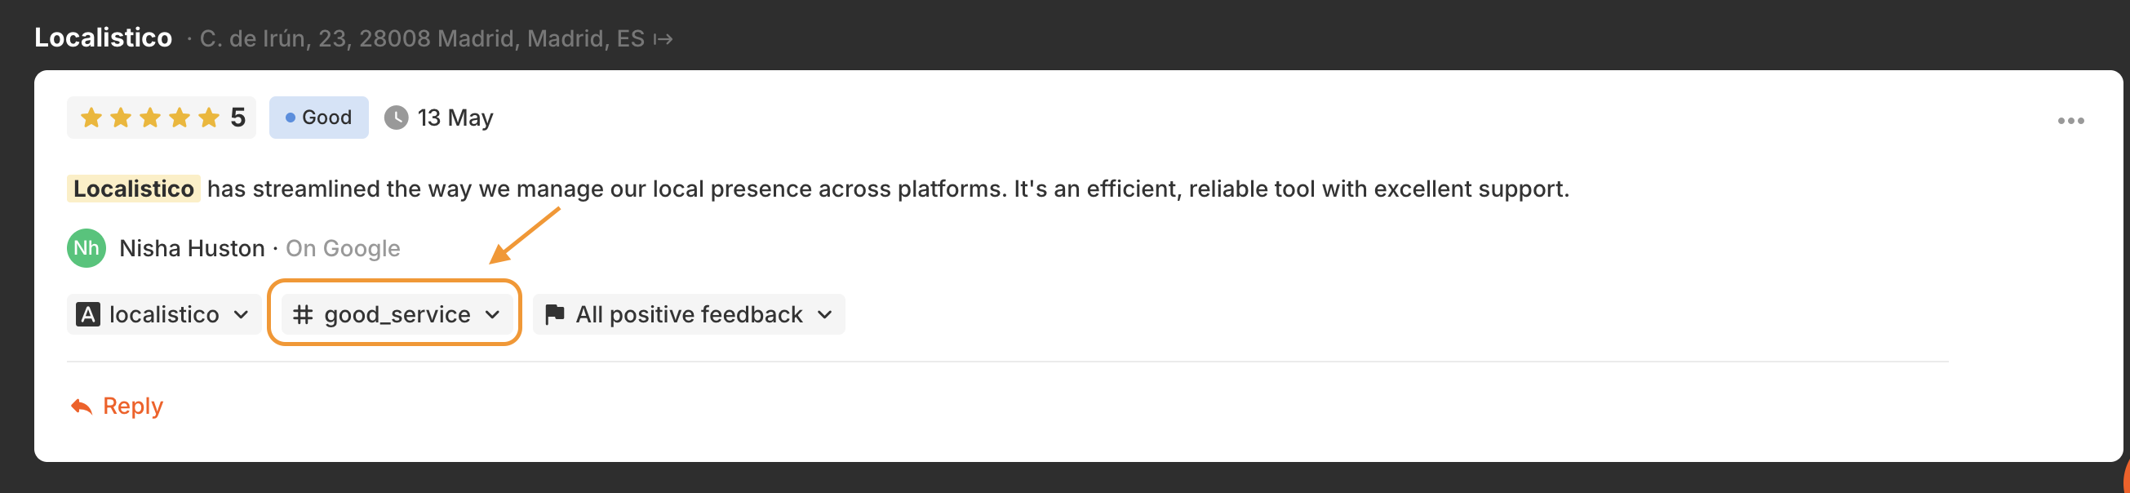
Task: Click the highlighted Localistico keyword in review
Action: [x=133, y=189]
